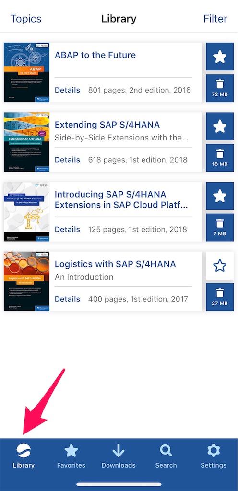
Task: Switch to the Favorites tab
Action: coord(71,456)
